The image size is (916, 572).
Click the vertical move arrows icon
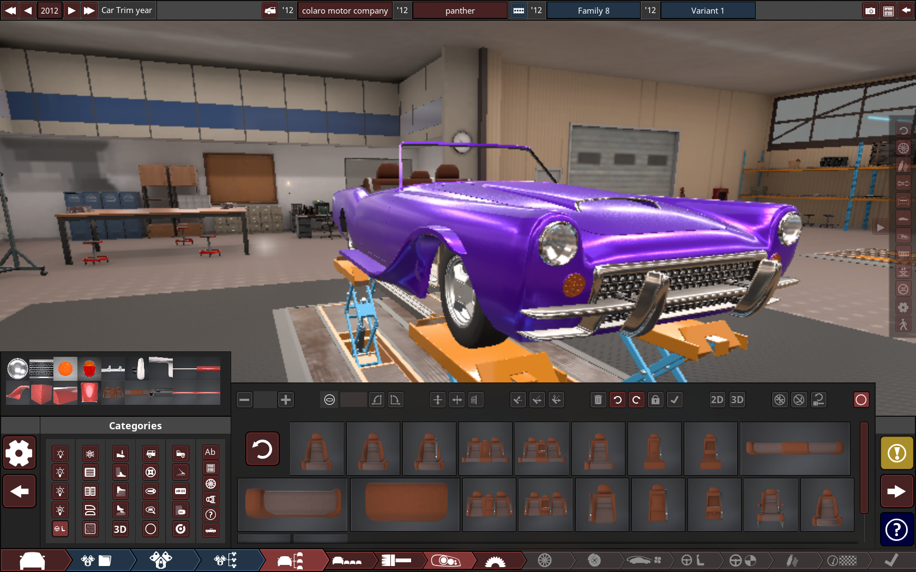click(x=438, y=400)
